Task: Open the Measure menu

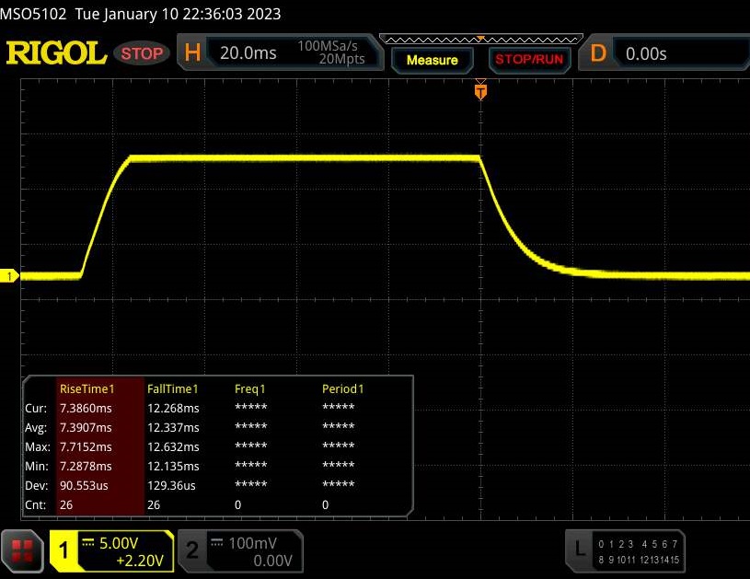Action: (432, 60)
